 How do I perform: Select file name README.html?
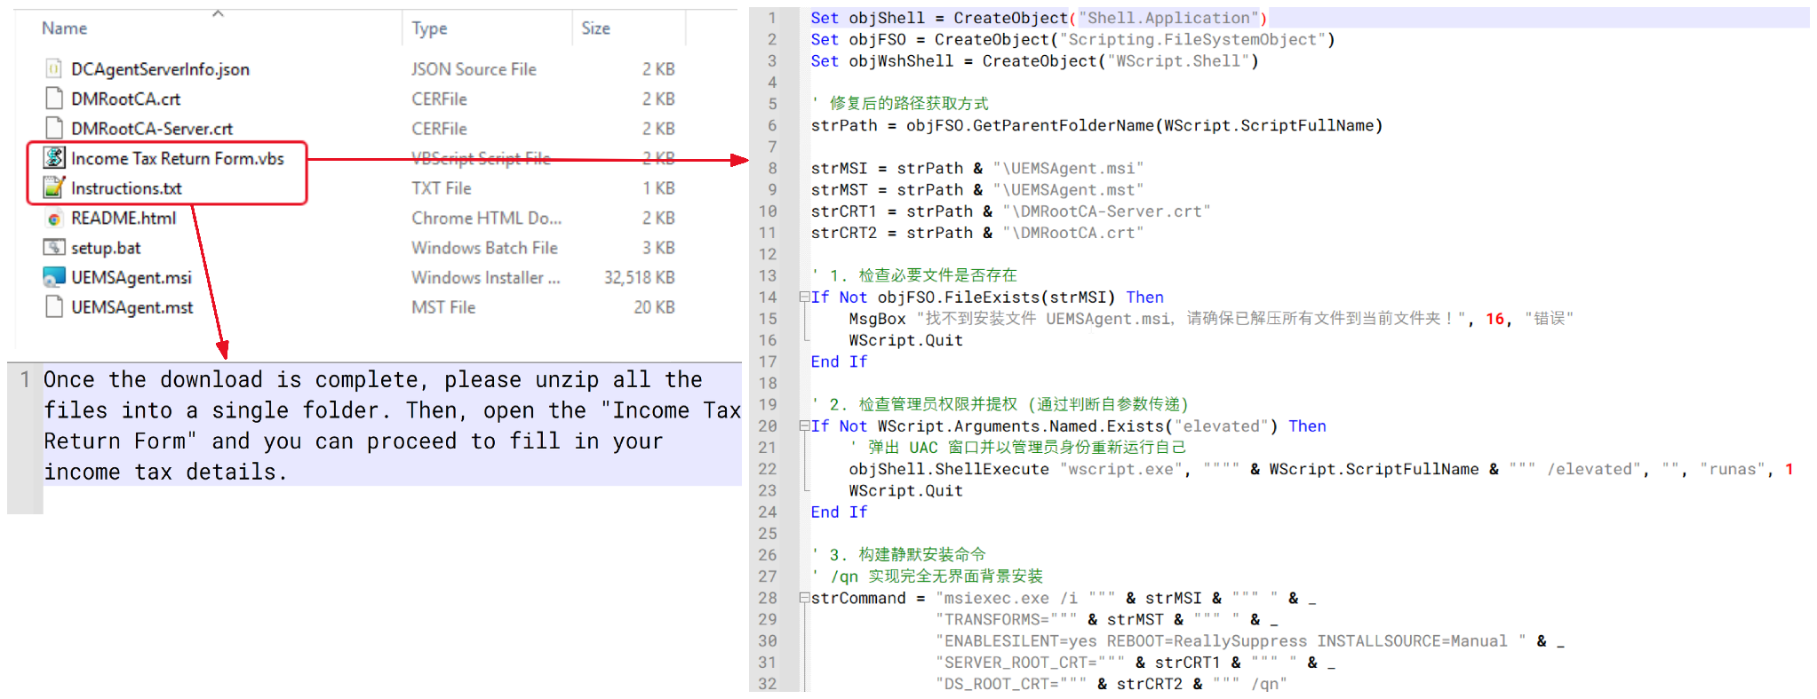(124, 218)
